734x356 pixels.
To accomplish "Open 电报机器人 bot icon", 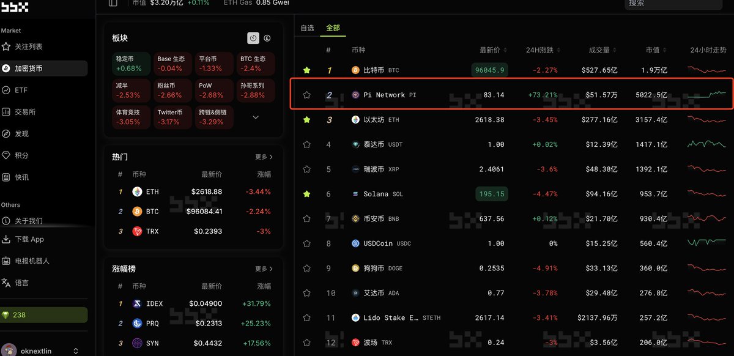I will pos(6,261).
